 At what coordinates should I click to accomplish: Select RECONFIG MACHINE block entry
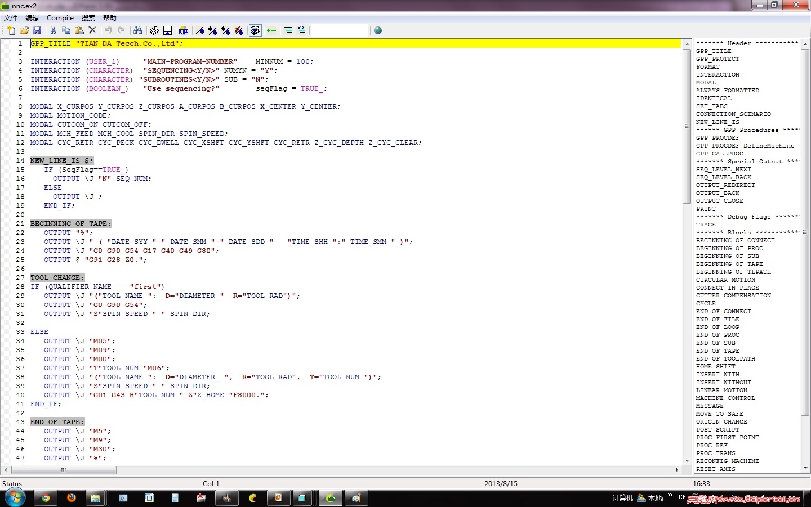click(728, 461)
